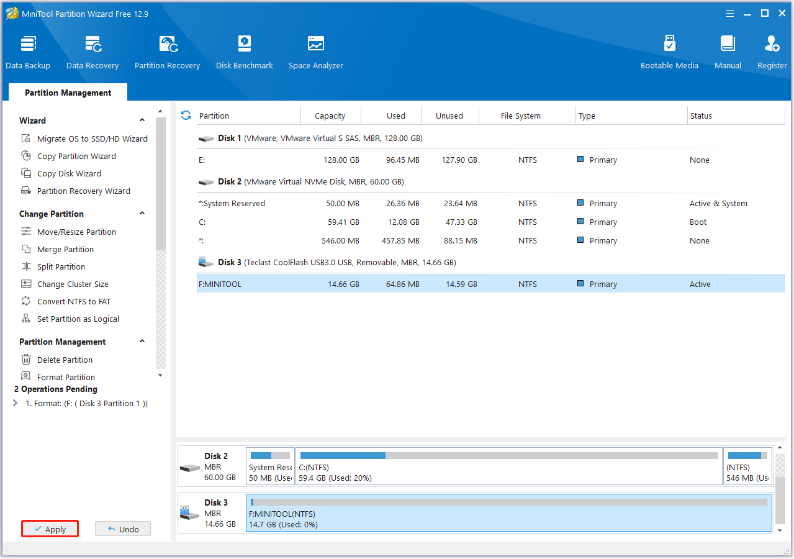Start the Disk Benchmark tool
The image size is (794, 559).
[244, 51]
